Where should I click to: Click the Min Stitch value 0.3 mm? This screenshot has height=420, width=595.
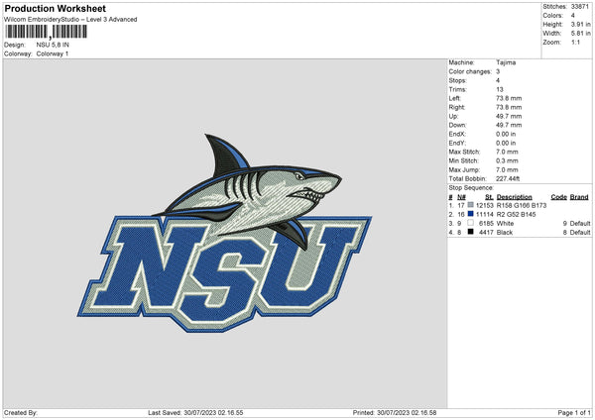tap(507, 160)
